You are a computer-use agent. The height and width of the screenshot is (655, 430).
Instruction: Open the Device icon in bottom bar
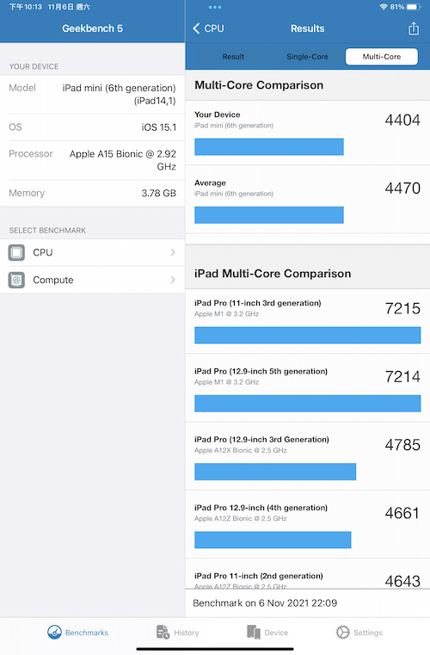click(254, 632)
